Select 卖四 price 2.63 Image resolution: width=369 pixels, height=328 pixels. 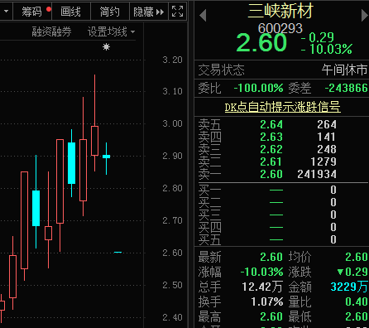point(271,137)
